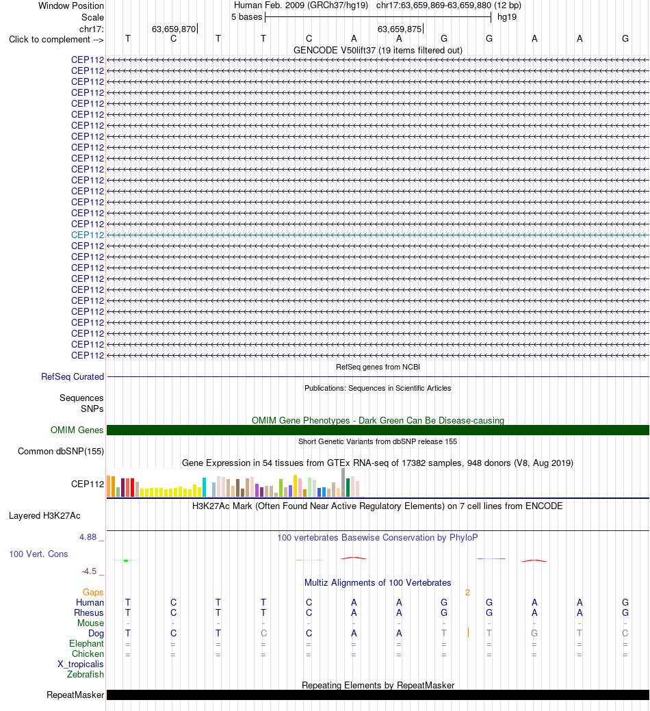
Task: Click the SNPs track label
Action: (92, 409)
